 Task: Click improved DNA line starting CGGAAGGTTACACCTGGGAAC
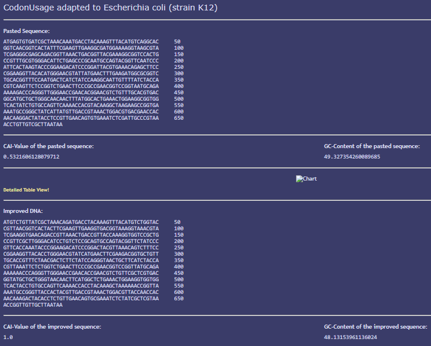tap(81, 254)
